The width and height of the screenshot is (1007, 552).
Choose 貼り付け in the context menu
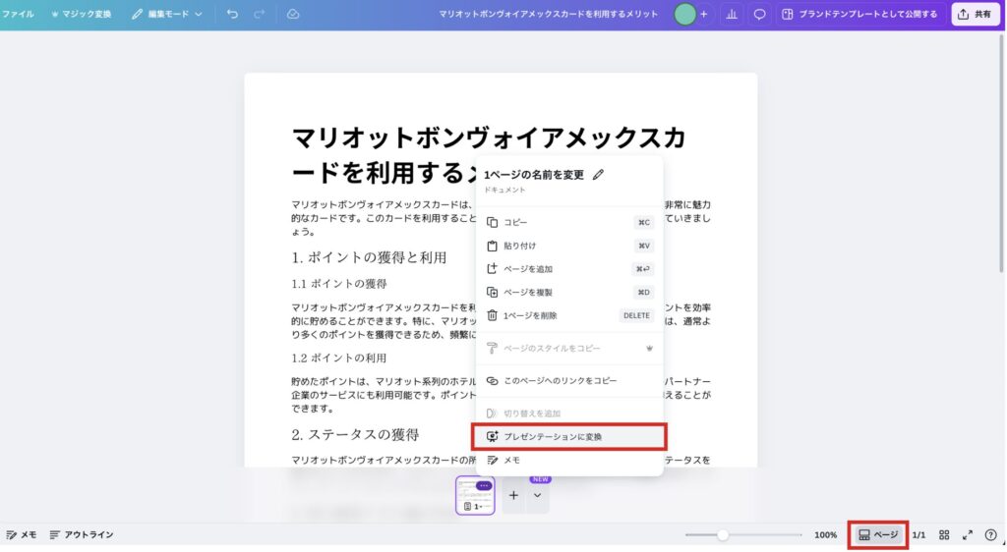(569, 246)
